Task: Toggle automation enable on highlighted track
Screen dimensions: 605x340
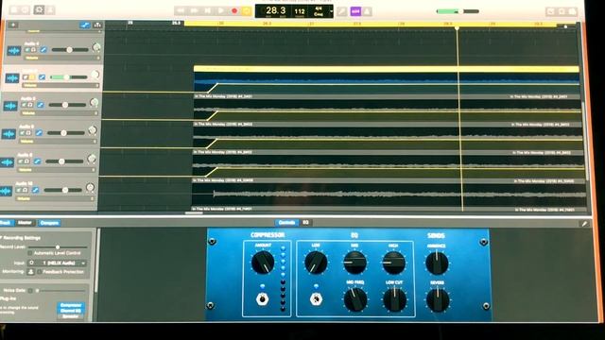Action: pyautogui.click(x=42, y=77)
